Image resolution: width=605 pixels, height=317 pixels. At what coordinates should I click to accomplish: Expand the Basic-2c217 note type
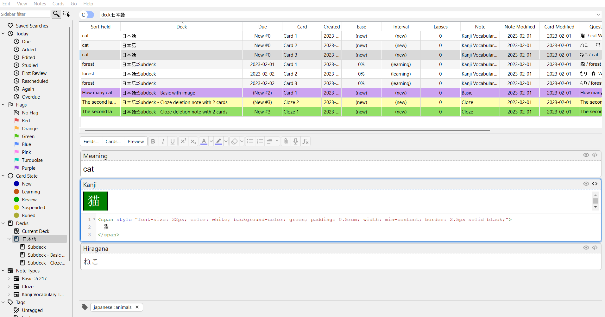click(9, 278)
